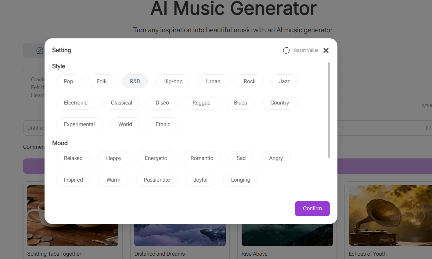432x259 pixels.
Task: Click the Reset Value text link
Action: point(306,50)
